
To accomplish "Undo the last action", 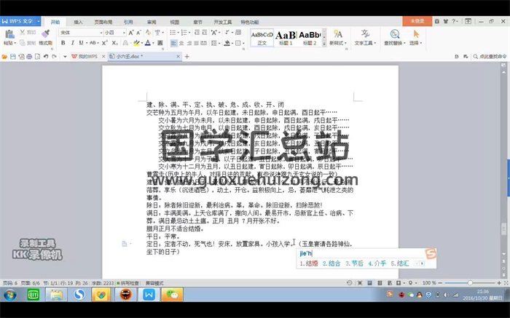I will click(x=46, y=57).
